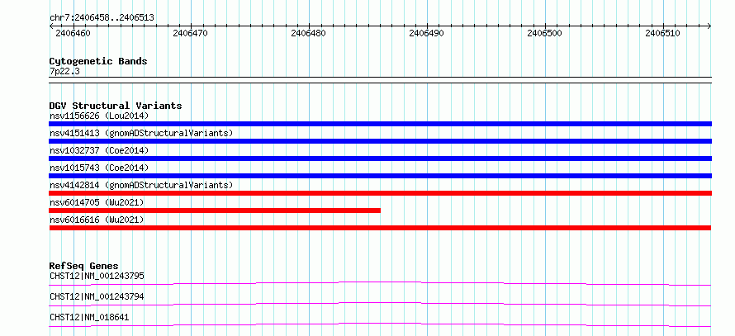The height and width of the screenshot is (336, 735).
Task: Click the 7p22.3 cytogenetic band bar
Action: tap(380, 80)
